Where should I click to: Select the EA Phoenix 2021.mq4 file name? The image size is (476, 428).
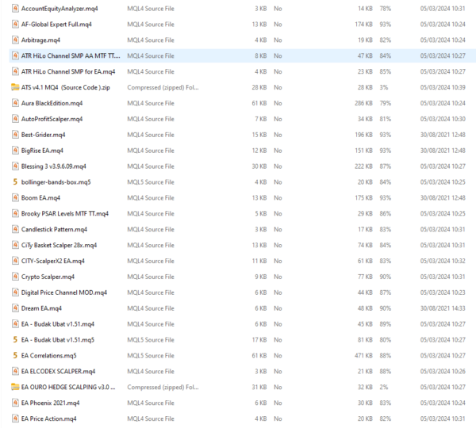[x=50, y=403]
